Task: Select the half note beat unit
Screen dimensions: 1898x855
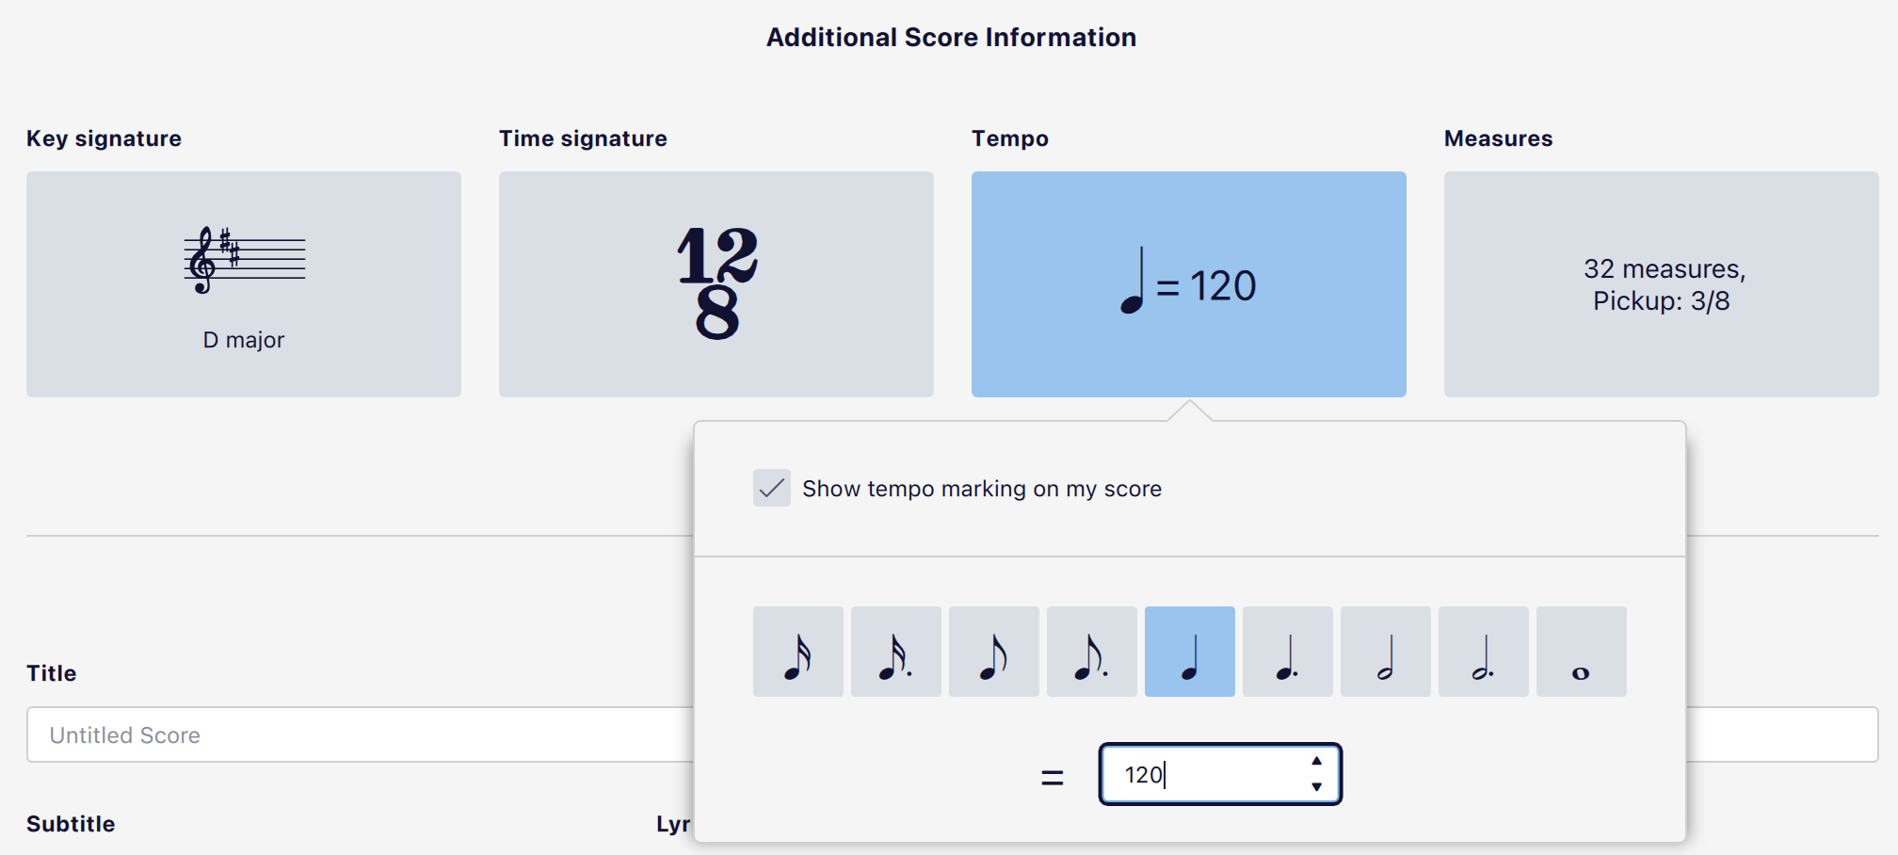Action: click(x=1385, y=651)
